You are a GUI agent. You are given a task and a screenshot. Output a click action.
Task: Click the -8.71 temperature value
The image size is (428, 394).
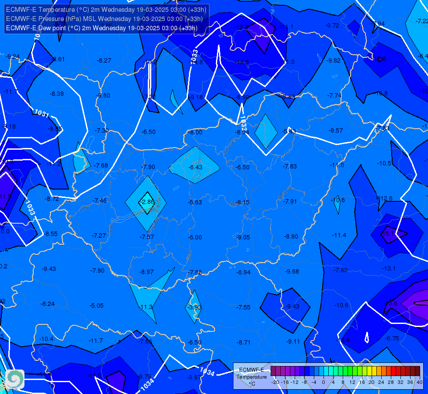click(244, 342)
